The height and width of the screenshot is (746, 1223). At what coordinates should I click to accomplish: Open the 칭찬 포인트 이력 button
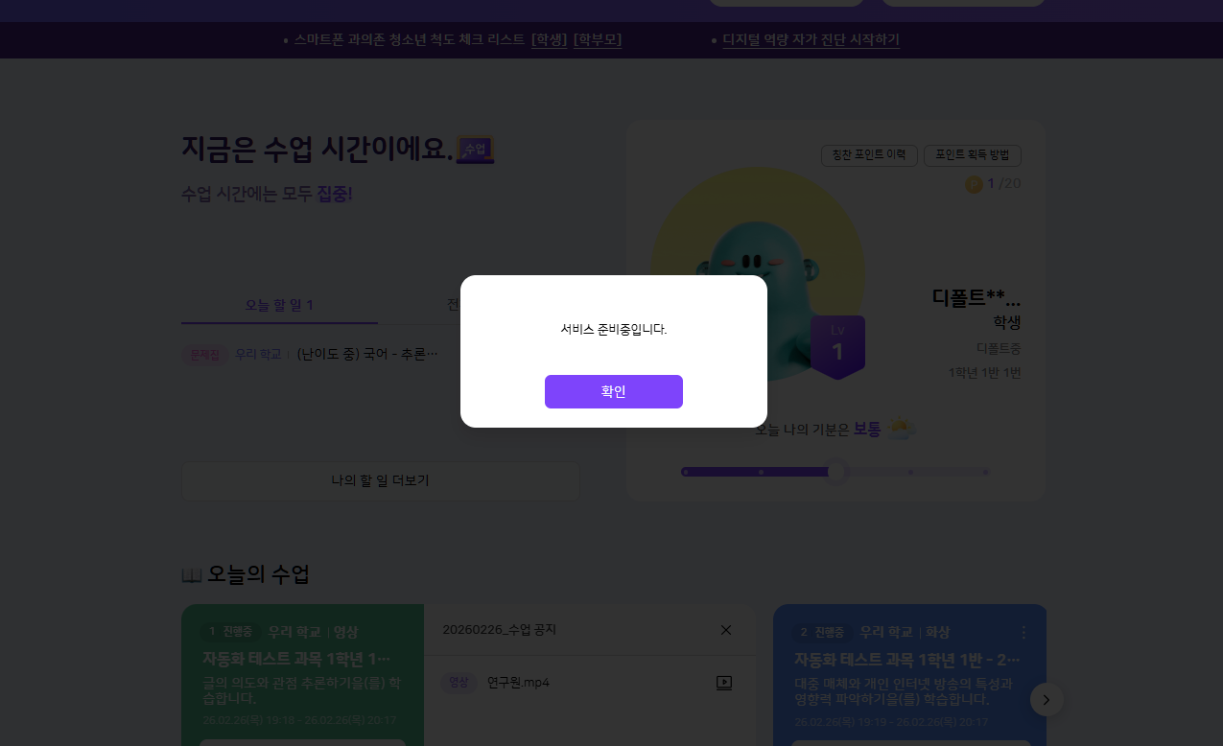[869, 155]
